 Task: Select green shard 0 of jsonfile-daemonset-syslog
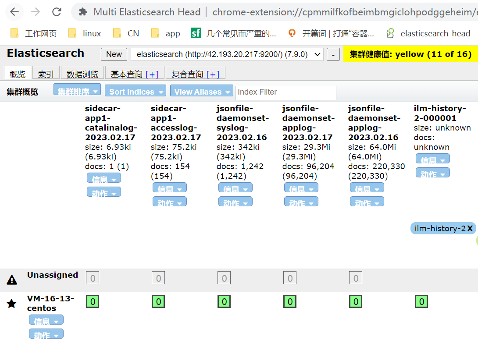[224, 301]
